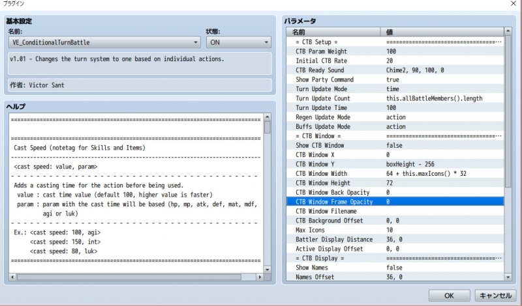Click parameter list scroll up arrow
This screenshot has width=522, height=306.
(508, 31)
